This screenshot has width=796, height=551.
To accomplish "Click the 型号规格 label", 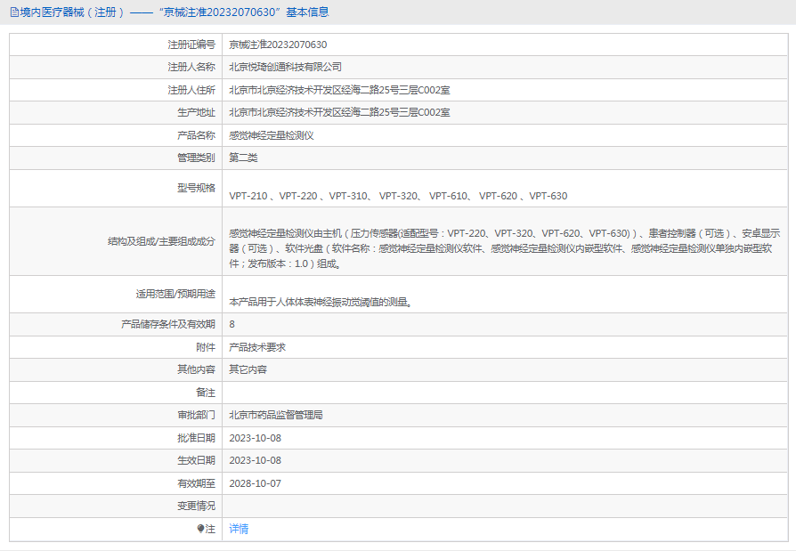I will tap(196, 188).
